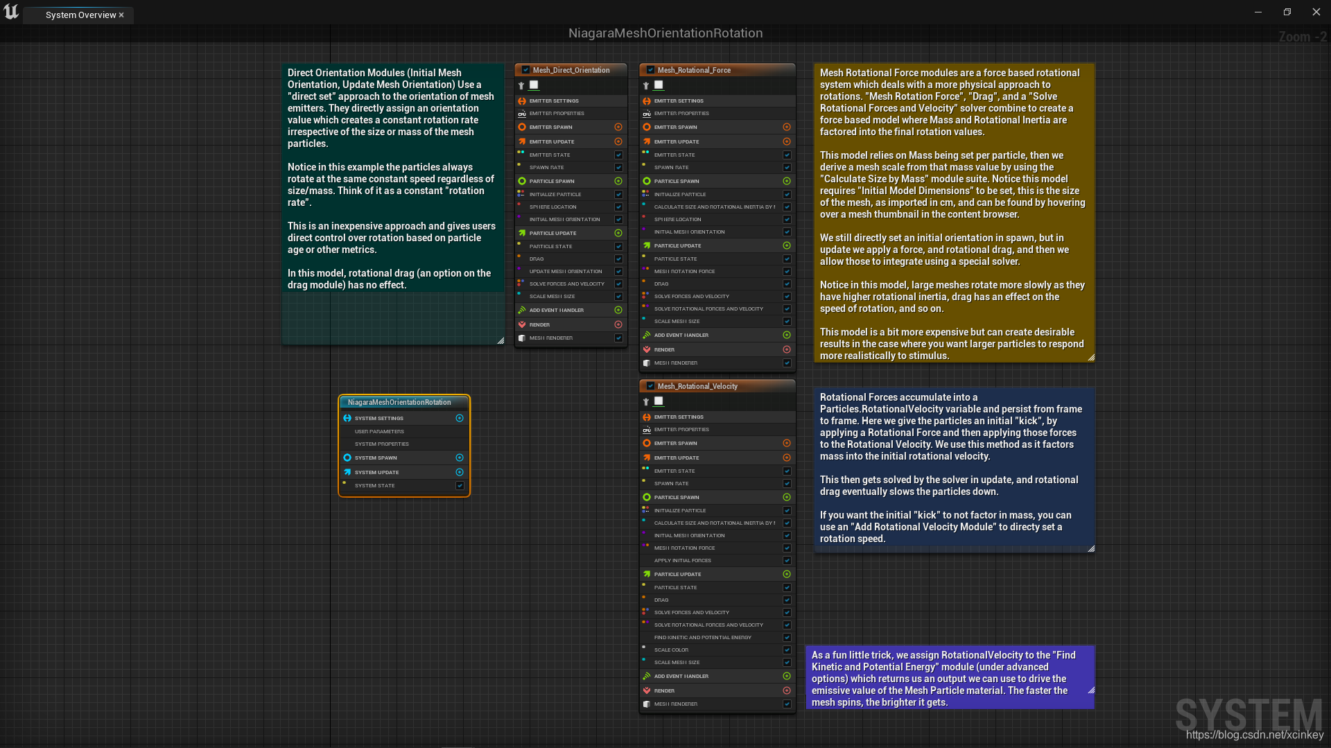
Task: Click System Spawn icon in system node
Action: click(347, 458)
